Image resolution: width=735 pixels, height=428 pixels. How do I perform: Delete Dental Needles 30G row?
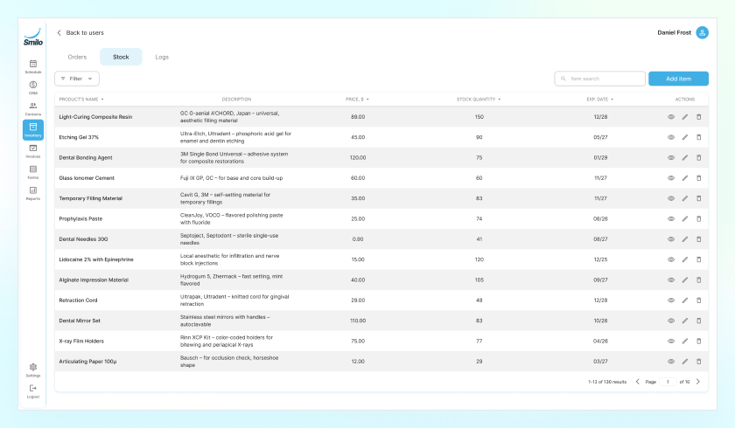pos(699,239)
